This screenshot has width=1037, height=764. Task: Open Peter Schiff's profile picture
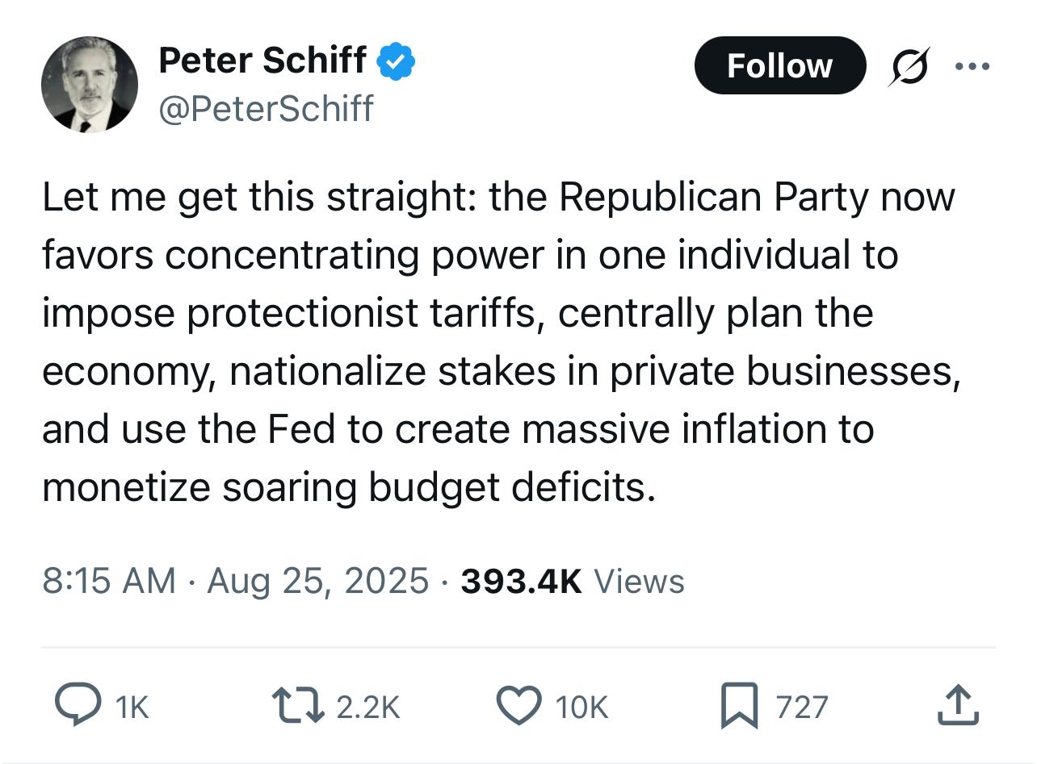coord(89,84)
